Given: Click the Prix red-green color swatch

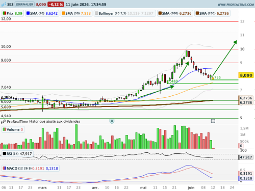Looking at the screenshot, I should 5,13.
